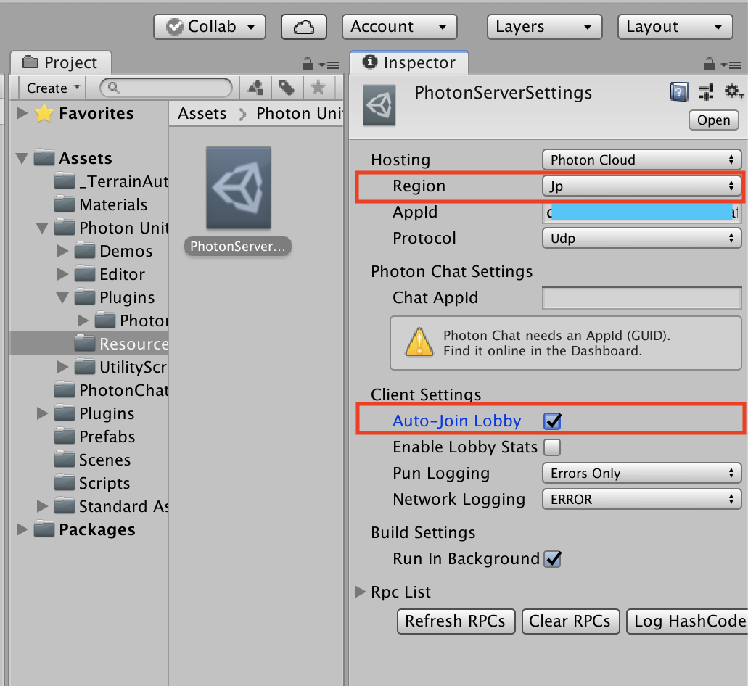Open the Hosting dropdown

tap(641, 160)
